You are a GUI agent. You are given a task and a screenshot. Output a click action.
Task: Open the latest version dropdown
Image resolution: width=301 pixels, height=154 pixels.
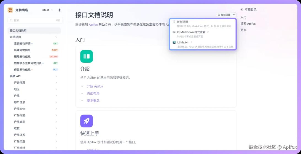tap(47, 10)
